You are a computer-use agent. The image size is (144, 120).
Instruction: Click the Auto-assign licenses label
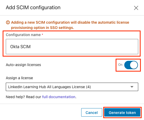[23, 65]
